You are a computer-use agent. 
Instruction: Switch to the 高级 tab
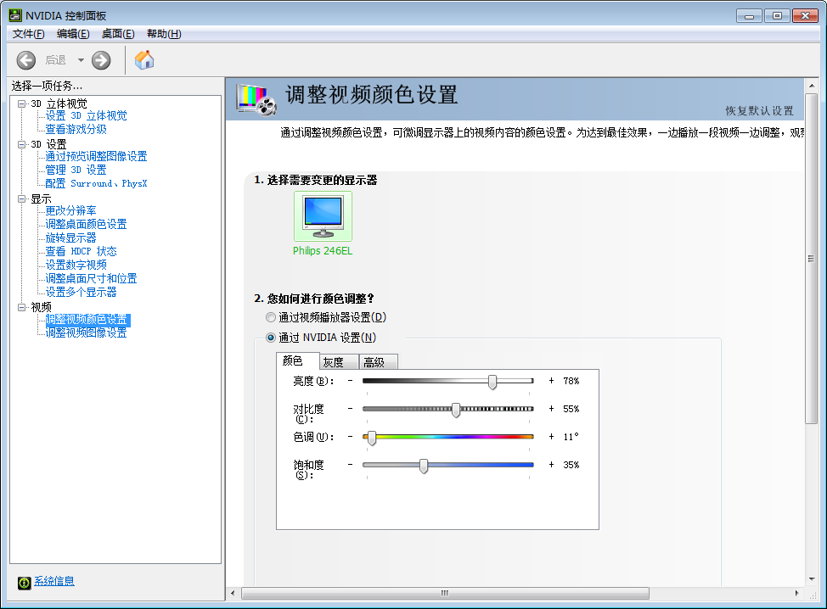tap(378, 362)
